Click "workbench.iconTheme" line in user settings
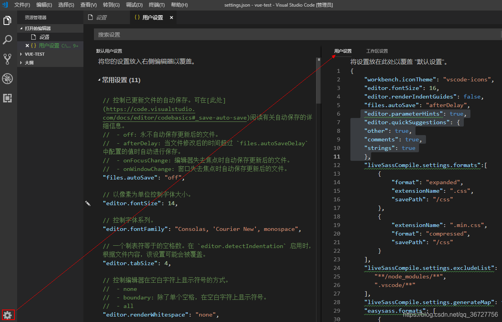 point(429,79)
